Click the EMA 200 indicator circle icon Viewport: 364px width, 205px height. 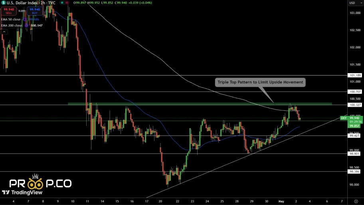[x=27, y=25]
